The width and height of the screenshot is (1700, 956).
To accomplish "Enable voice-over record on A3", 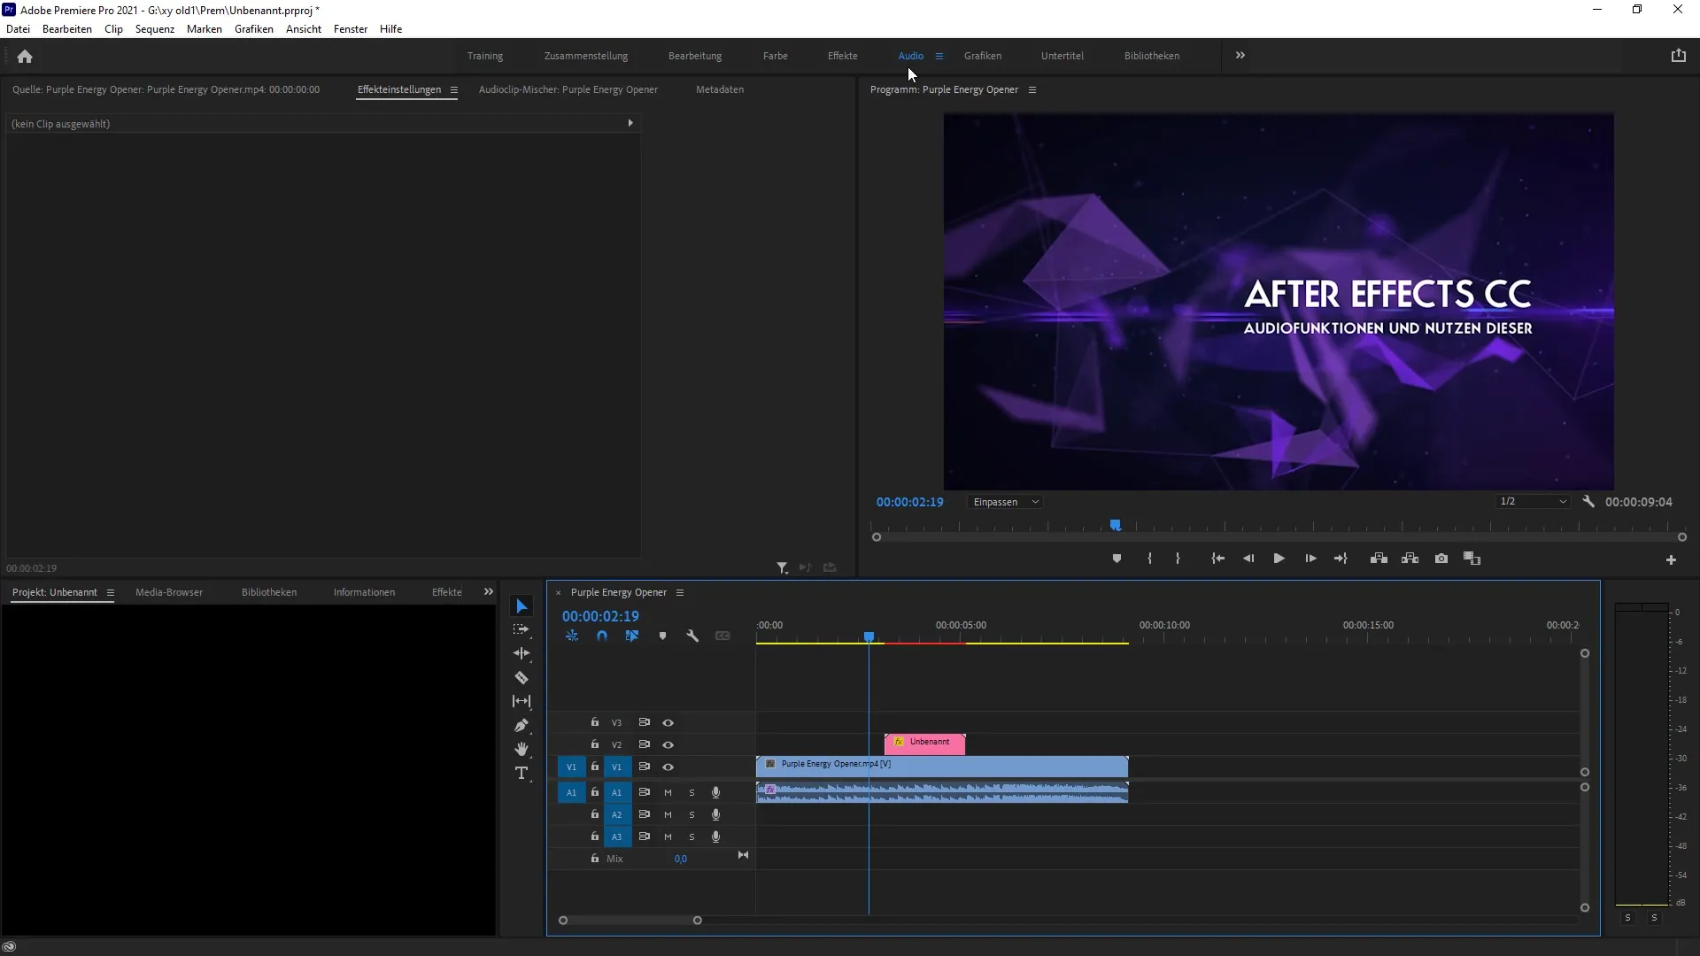I will click(716, 837).
